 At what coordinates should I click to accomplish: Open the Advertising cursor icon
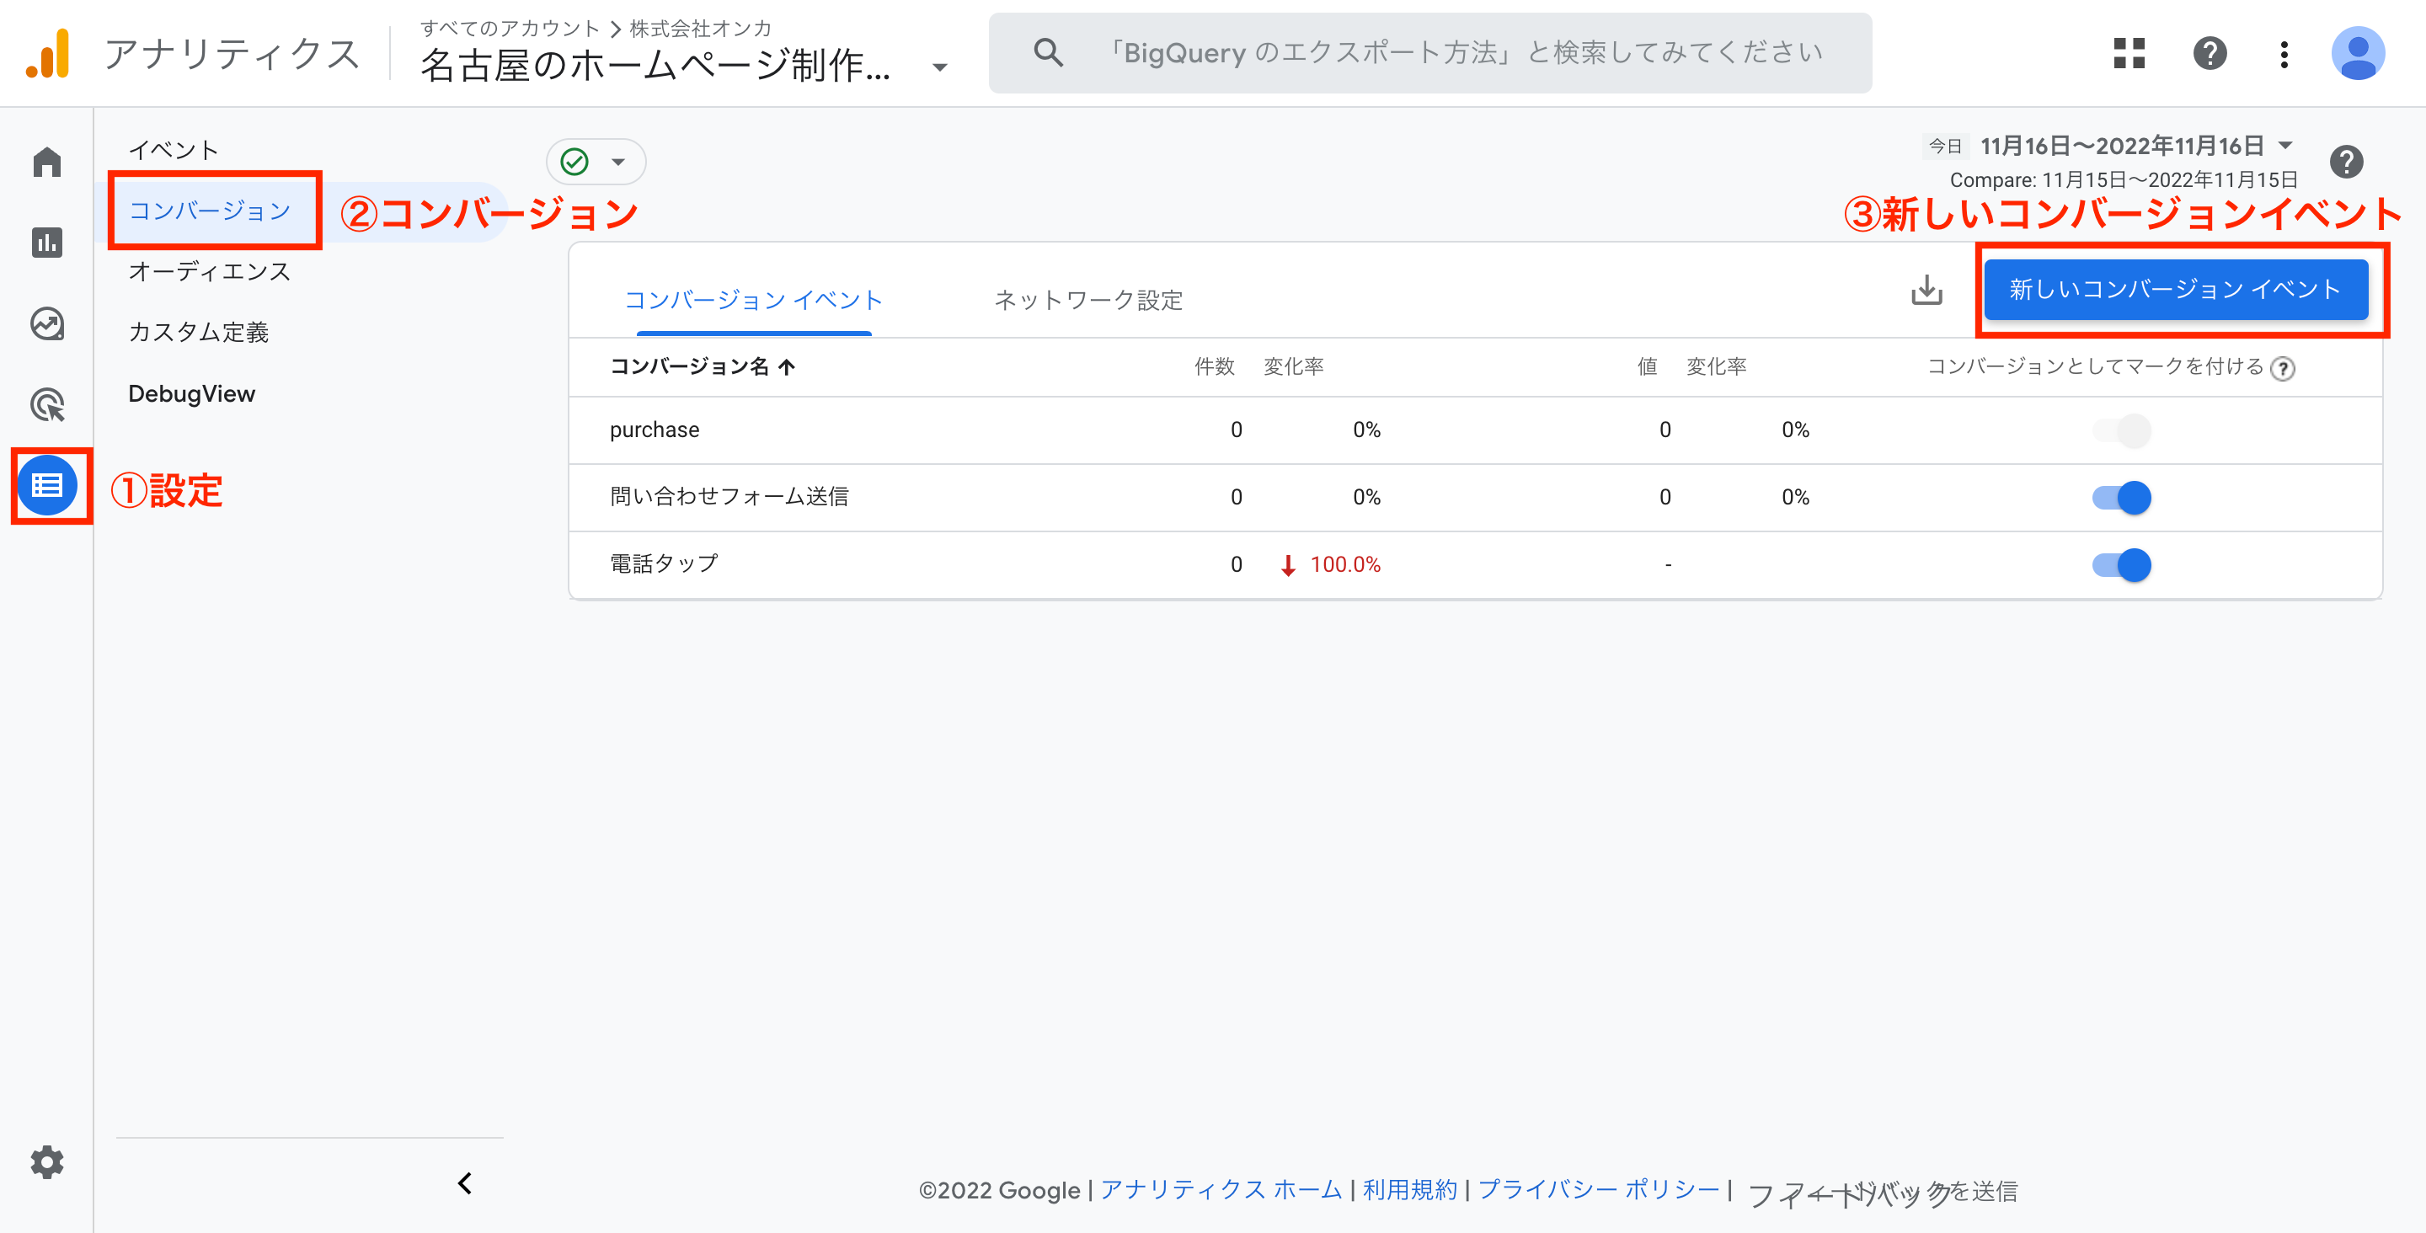click(47, 405)
